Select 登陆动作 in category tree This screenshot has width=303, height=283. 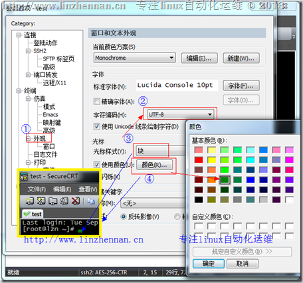click(45, 43)
